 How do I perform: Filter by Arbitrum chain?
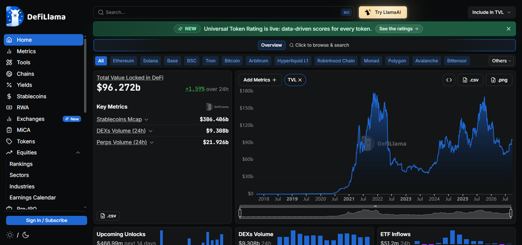[258, 61]
